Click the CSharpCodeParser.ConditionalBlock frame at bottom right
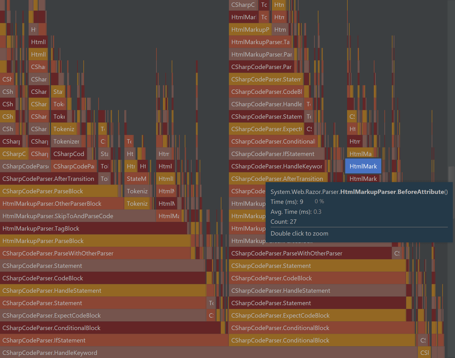 point(280,340)
